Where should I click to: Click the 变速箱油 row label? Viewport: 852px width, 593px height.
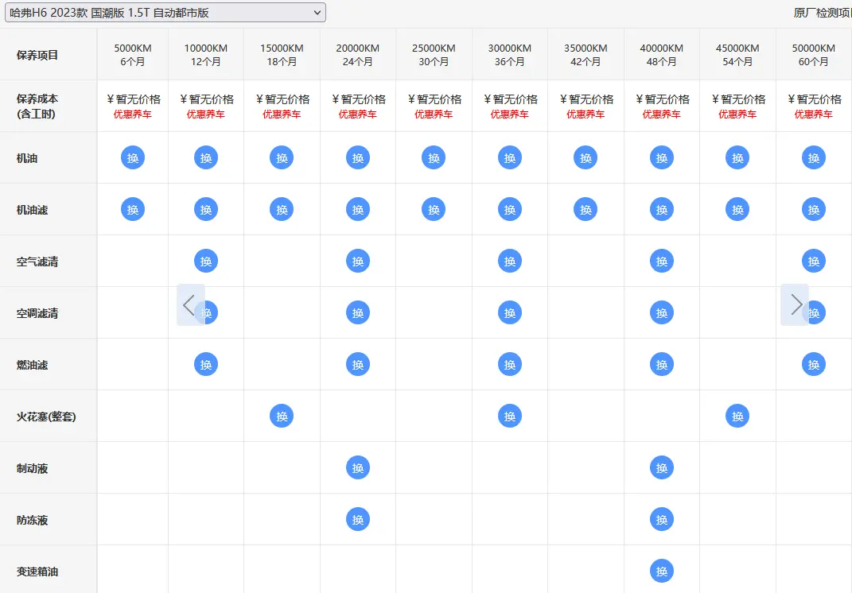37,572
